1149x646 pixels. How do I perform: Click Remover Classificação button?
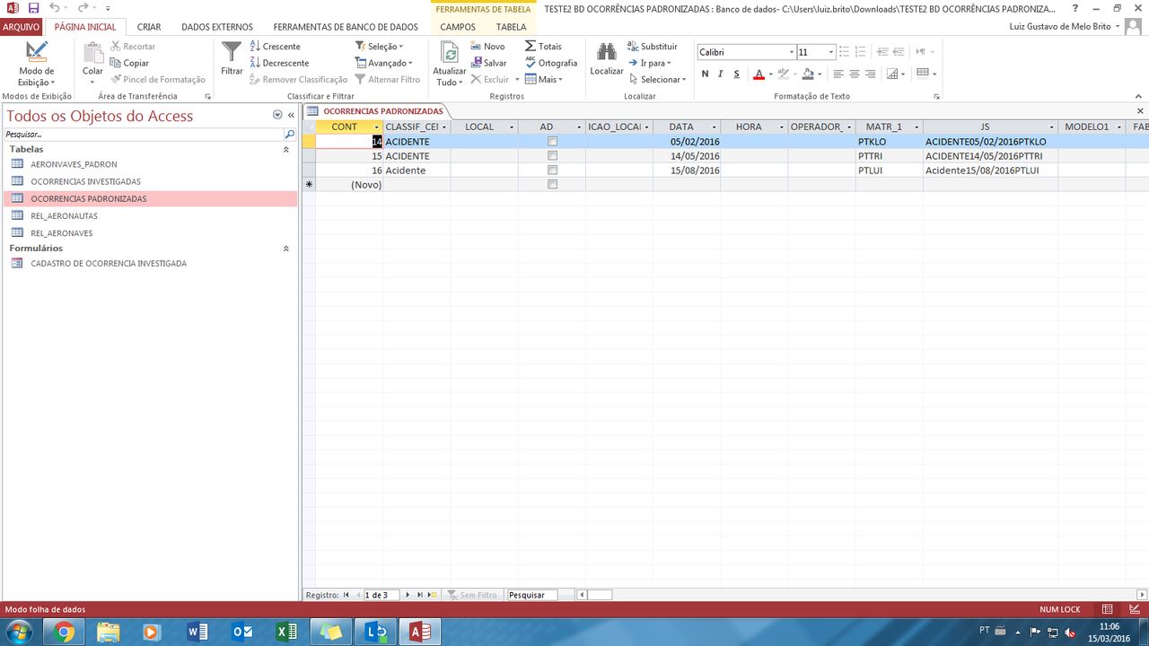coord(298,79)
